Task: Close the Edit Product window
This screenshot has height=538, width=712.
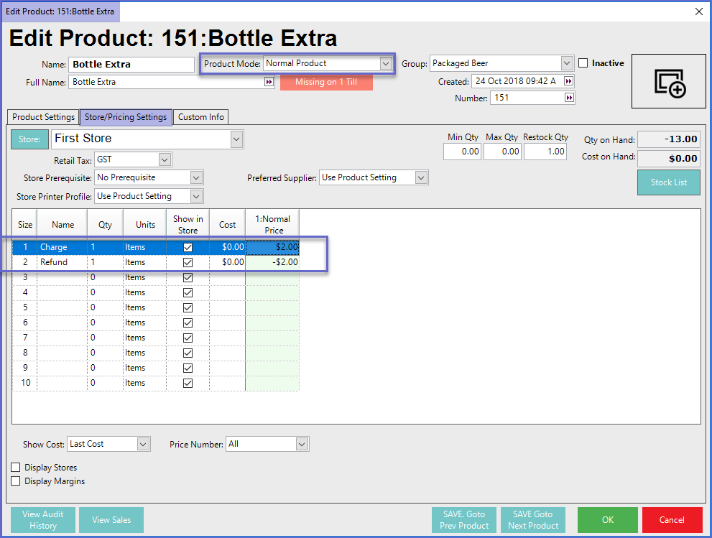Action: [x=698, y=11]
